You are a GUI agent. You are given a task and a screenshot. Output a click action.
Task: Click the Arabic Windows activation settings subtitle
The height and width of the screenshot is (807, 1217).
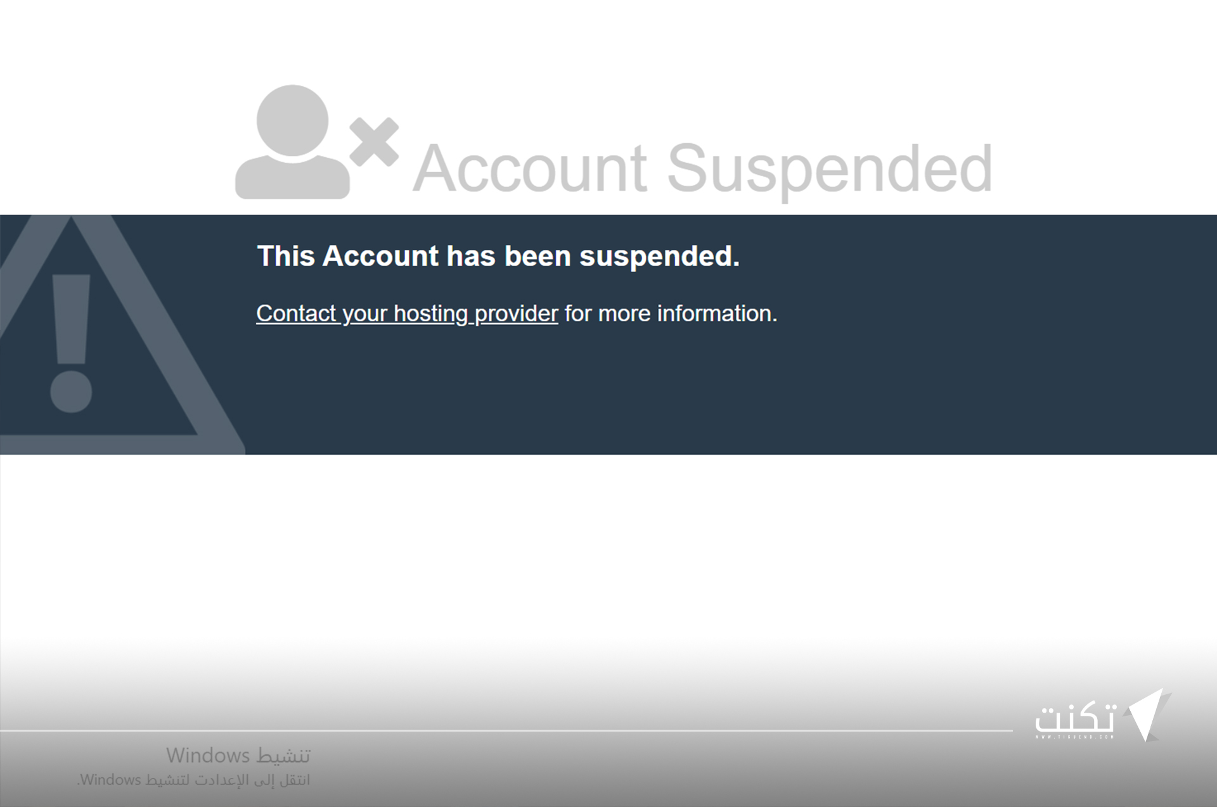[193, 780]
